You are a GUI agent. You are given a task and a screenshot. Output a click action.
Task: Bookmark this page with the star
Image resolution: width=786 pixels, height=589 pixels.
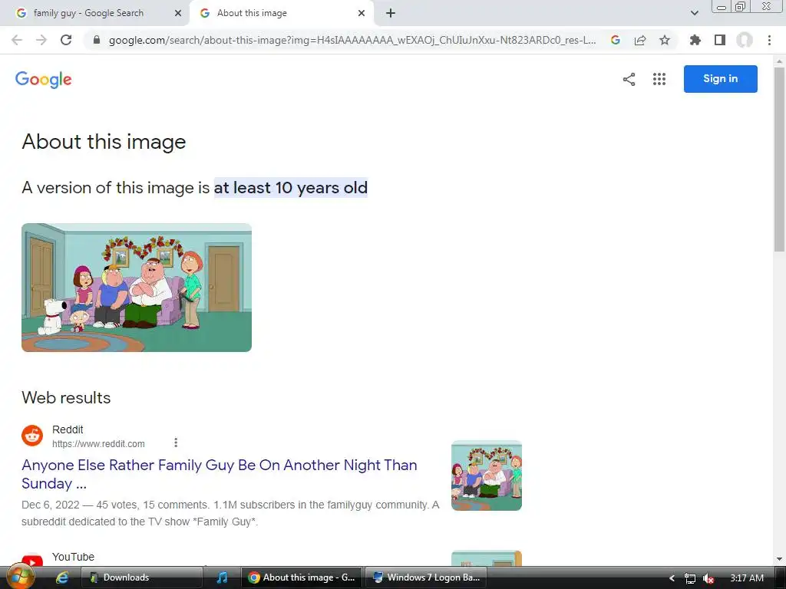(665, 40)
